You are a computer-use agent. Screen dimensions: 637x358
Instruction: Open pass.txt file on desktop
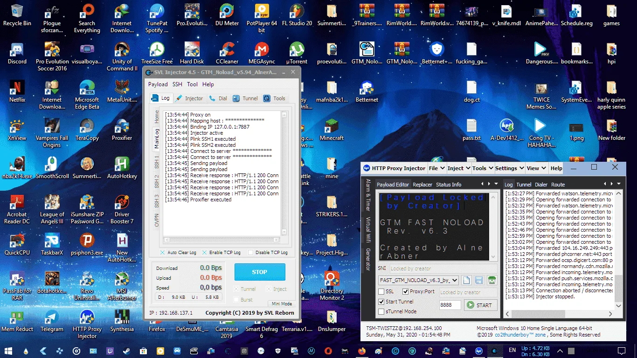(471, 130)
